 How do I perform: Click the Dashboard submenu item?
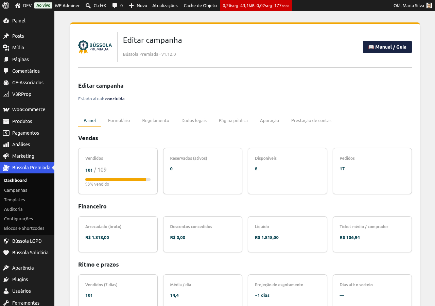[15, 181]
